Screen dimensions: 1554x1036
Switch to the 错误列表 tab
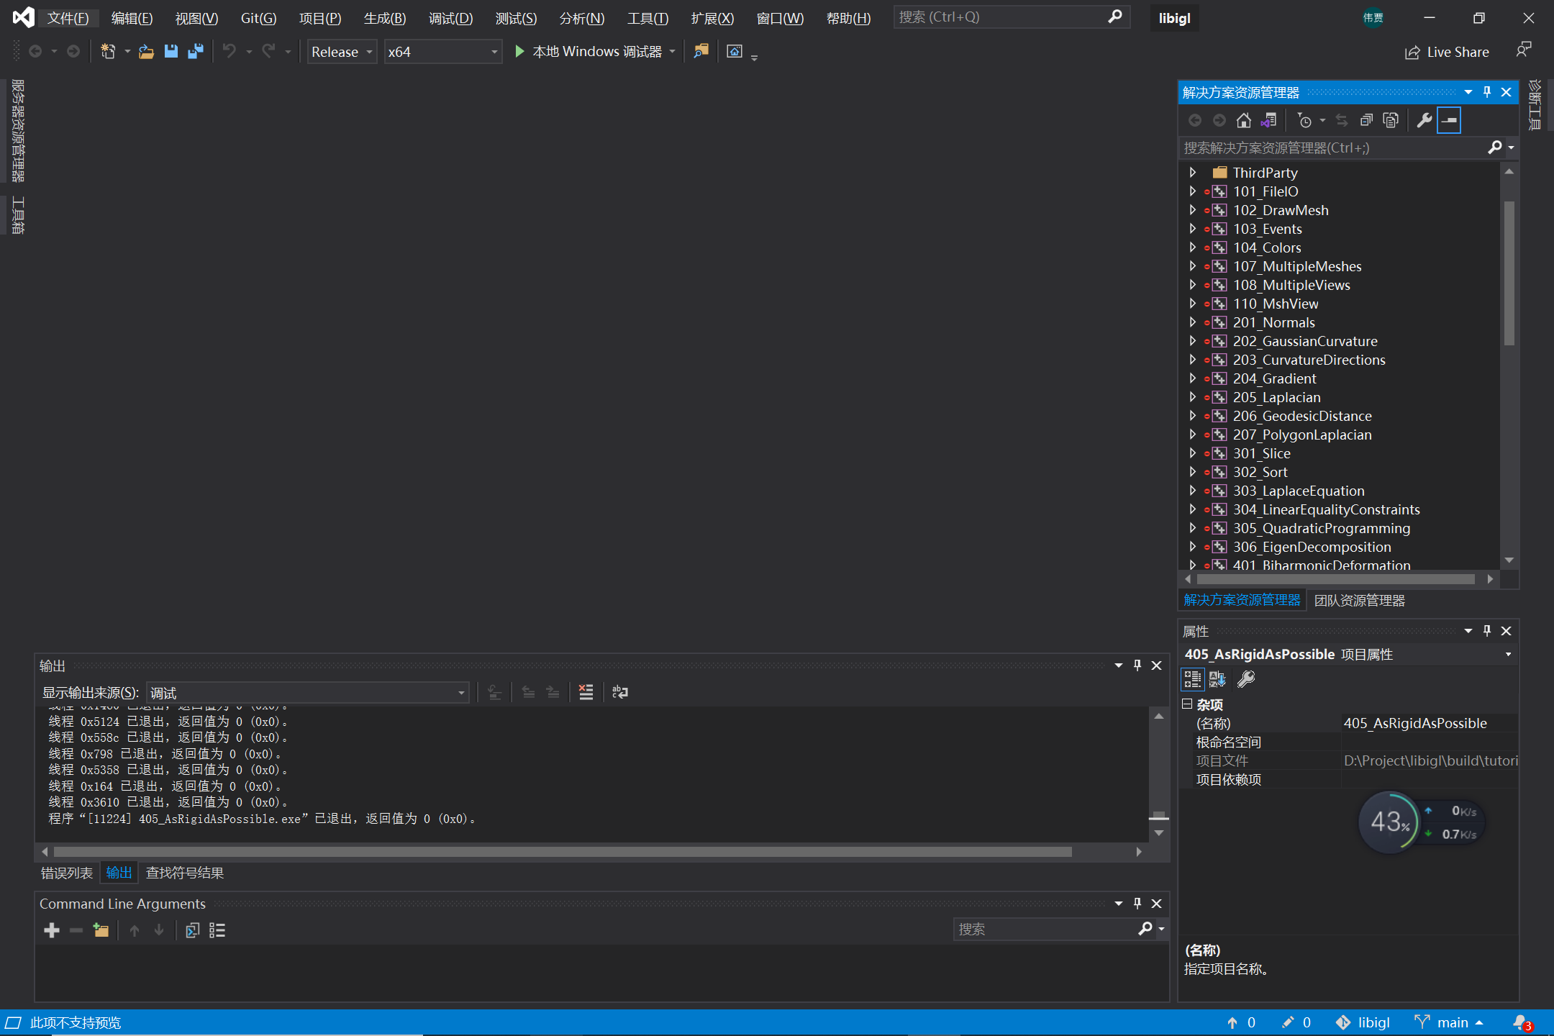point(66,873)
